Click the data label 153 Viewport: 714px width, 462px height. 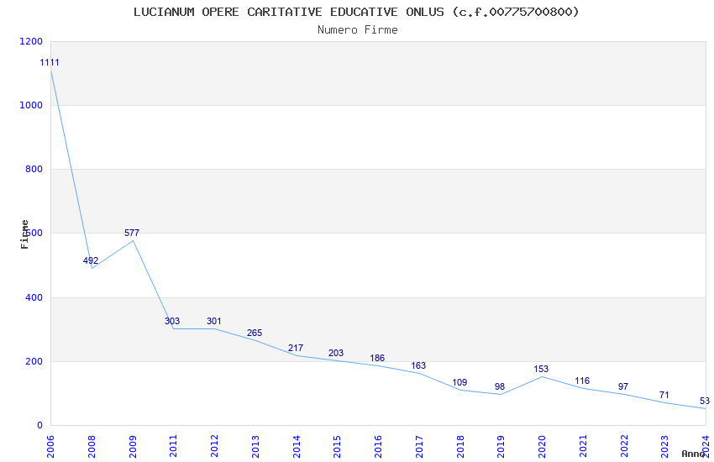(x=541, y=369)
